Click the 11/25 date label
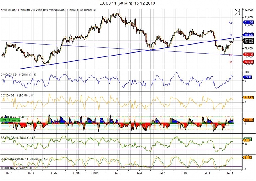256x181 pixels. 76,172
